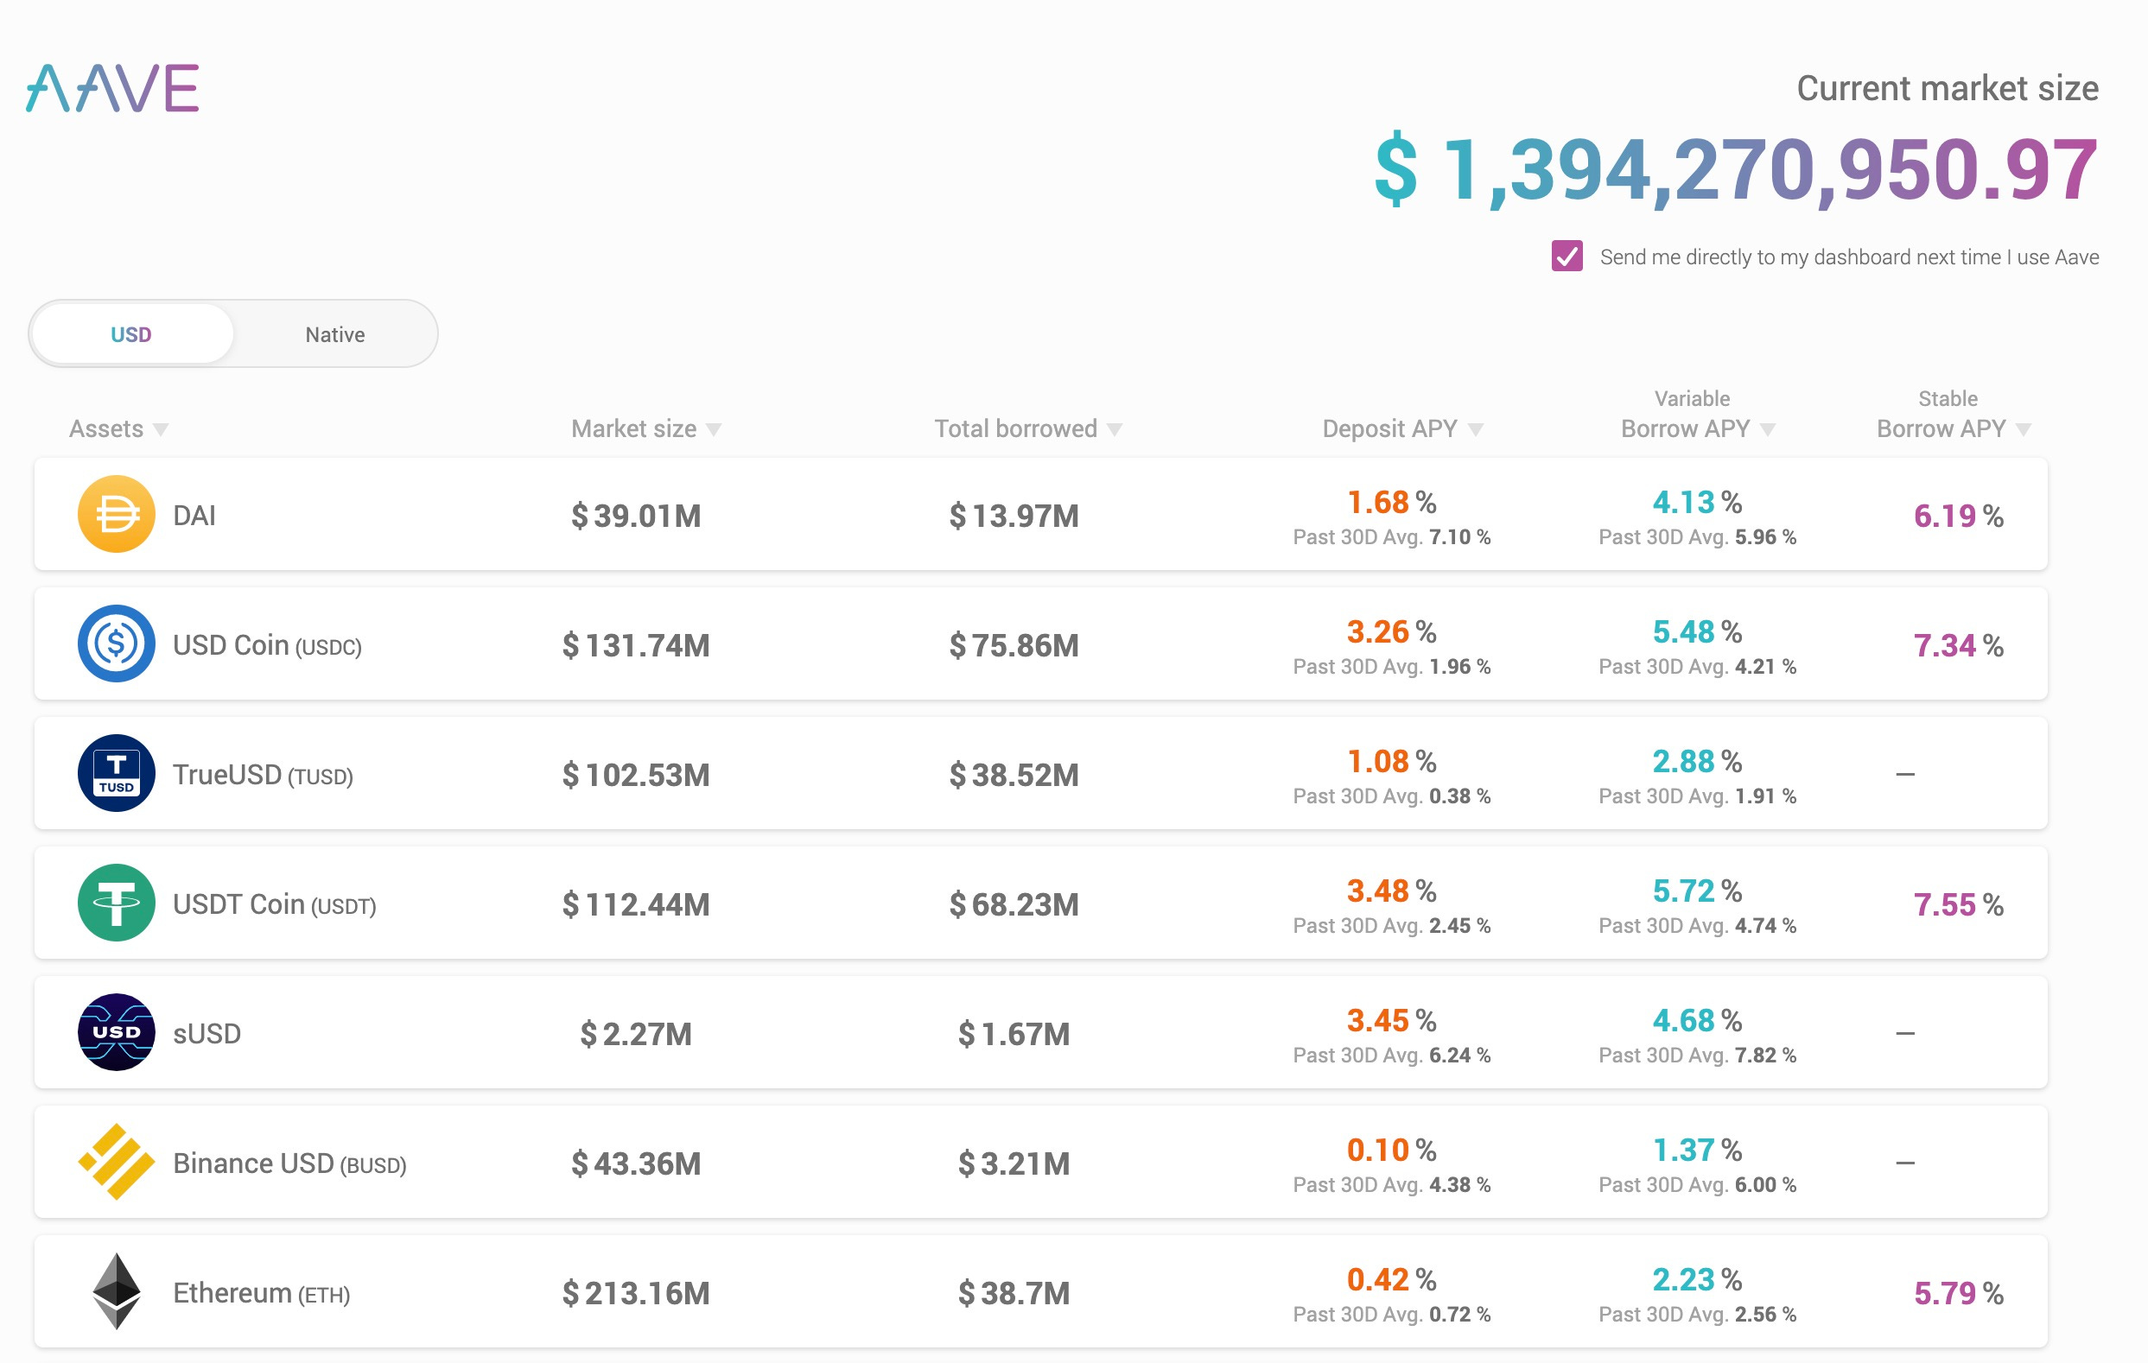Switch to Native currency view
Image resolution: width=2148 pixels, height=1363 pixels.
click(335, 334)
